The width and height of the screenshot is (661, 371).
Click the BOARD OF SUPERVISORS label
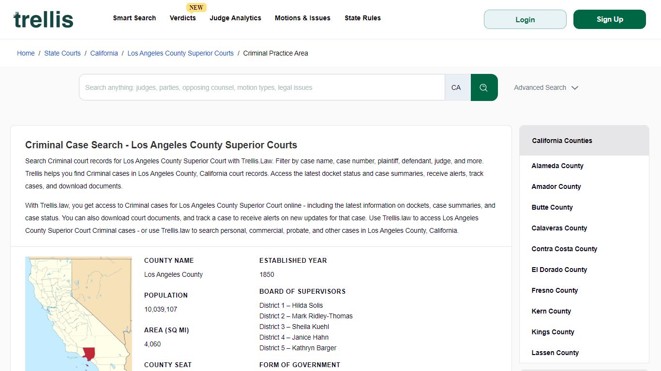[x=302, y=291]
